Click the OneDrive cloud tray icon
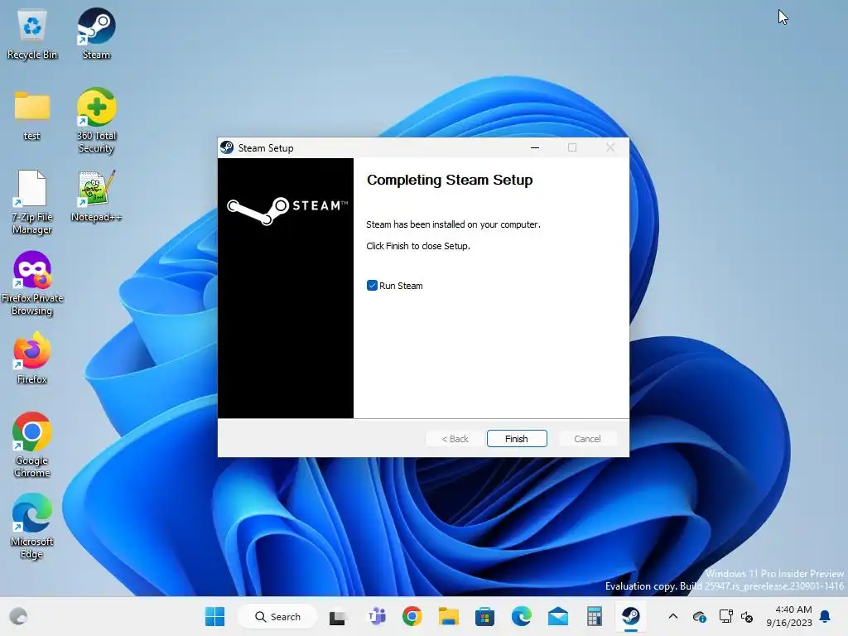This screenshot has height=636, width=848. [699, 616]
